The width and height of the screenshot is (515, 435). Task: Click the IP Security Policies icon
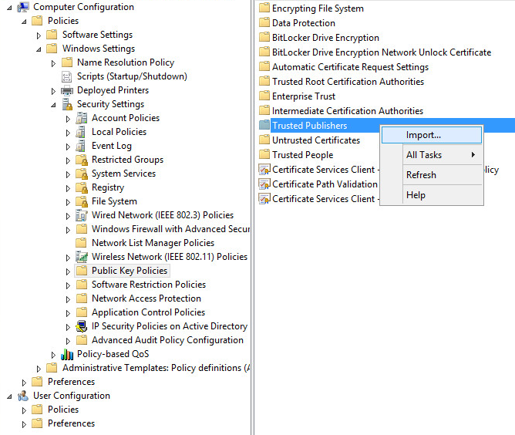[x=82, y=326]
